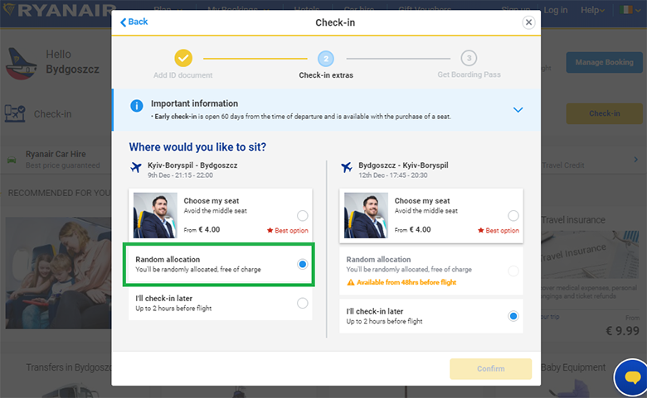Click the step 3 Get Boarding Pass circle
This screenshot has height=398, width=647.
469,59
